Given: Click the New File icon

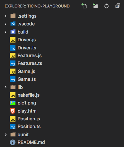Looking at the screenshot, I should pos(84,6).
